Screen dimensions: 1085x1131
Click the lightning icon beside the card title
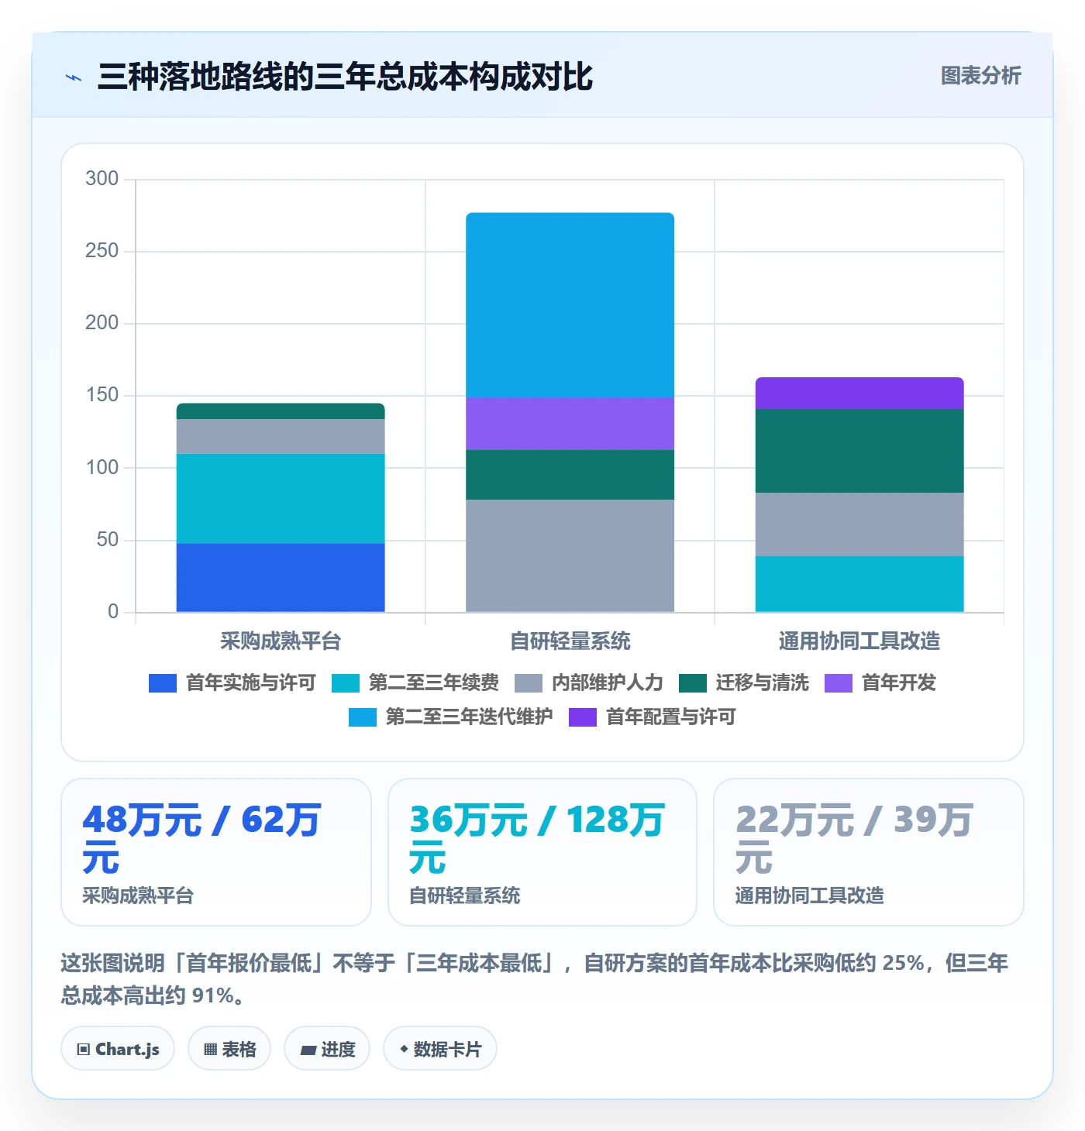click(74, 77)
